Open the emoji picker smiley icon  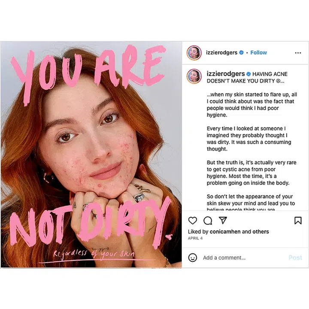tap(193, 257)
